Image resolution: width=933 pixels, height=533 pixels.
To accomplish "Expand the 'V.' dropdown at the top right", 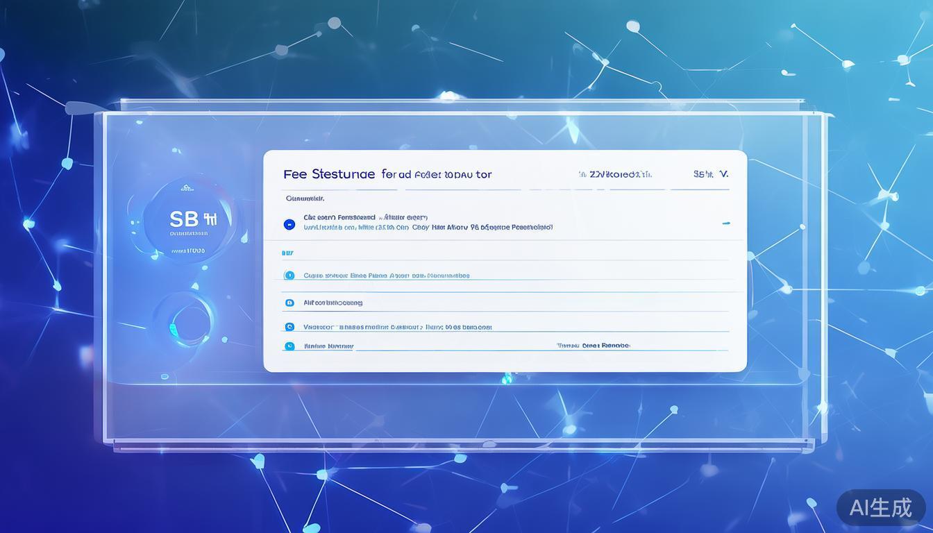I will 723,174.
